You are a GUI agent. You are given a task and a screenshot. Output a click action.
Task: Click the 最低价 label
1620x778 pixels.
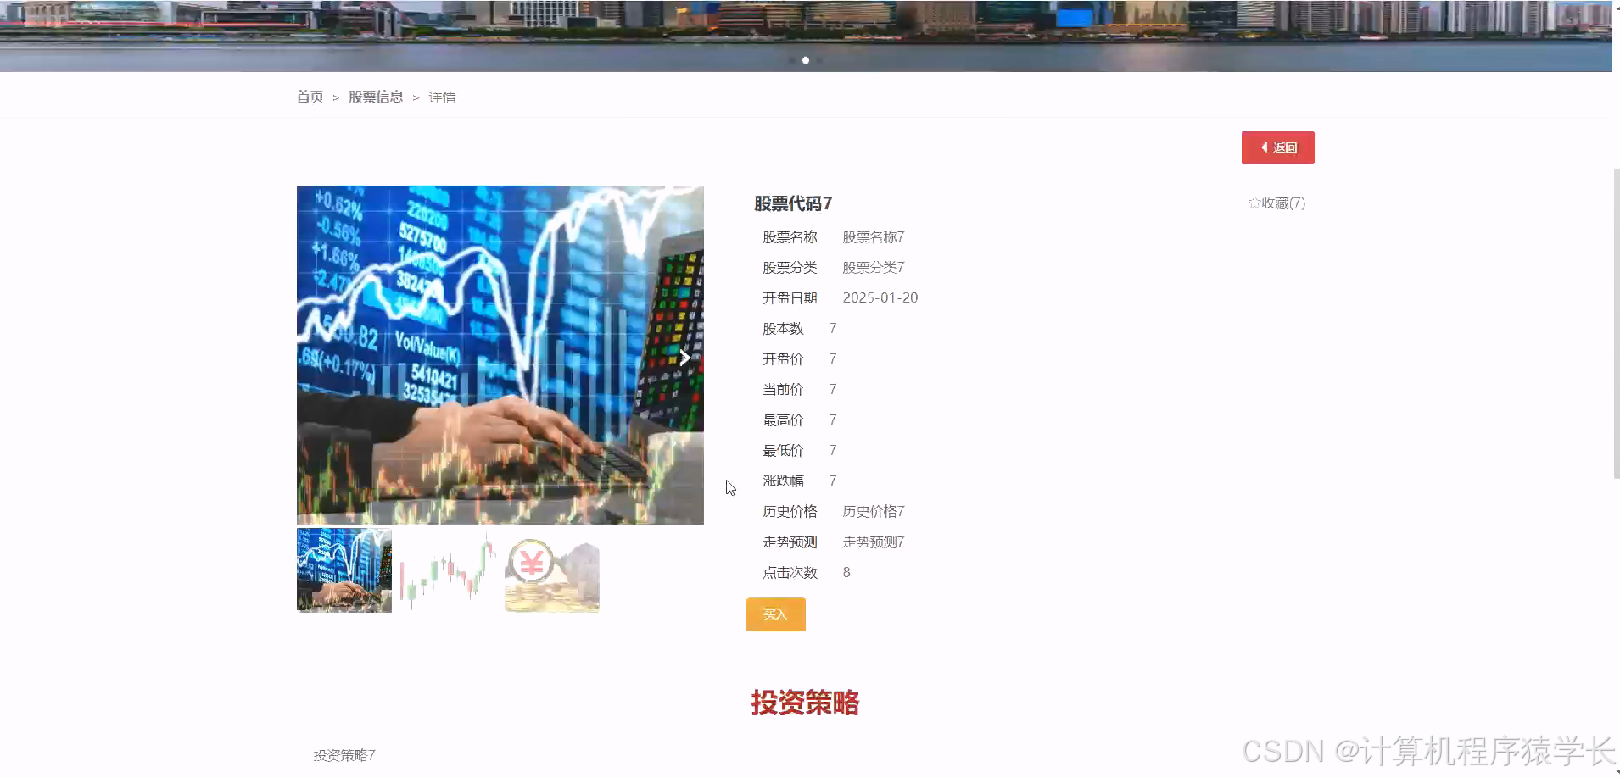pos(783,451)
